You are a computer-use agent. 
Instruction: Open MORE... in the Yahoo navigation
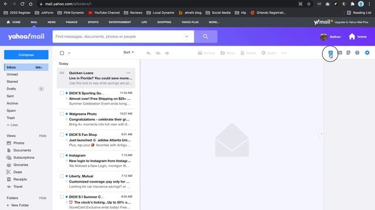(x=214, y=22)
